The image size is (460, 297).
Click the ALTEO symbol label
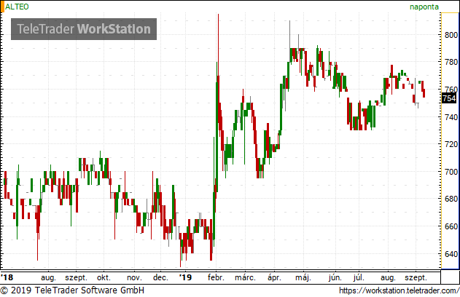(x=17, y=7)
